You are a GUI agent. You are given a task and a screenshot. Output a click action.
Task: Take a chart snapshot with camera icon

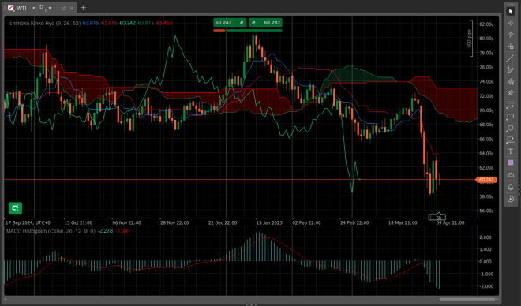(x=511, y=175)
